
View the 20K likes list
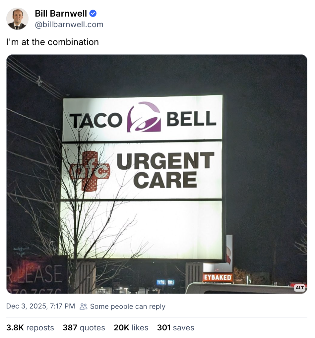coord(131,327)
